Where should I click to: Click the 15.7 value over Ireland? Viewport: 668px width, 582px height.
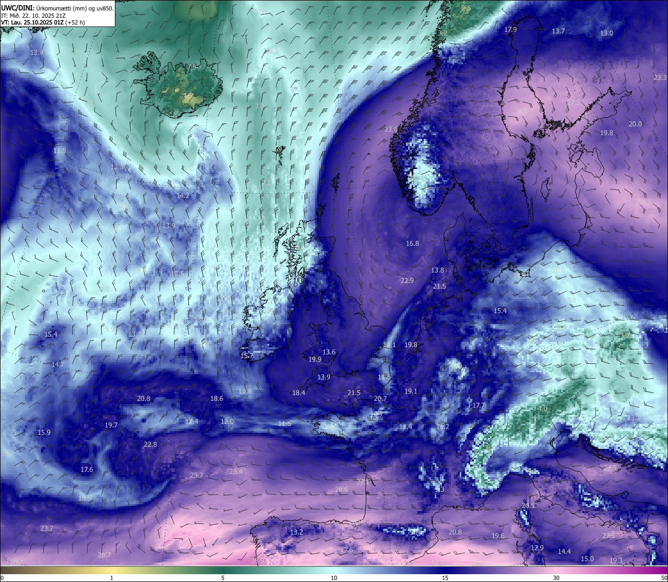tap(247, 355)
